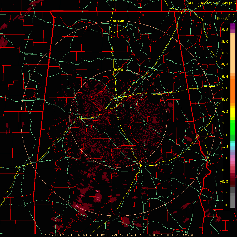Click the yellow segment of the color bar
This screenshot has width=237, height=237.
pos(233,113)
